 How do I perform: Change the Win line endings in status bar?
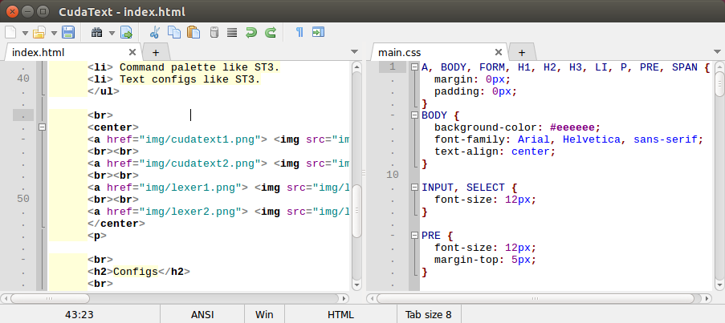click(x=264, y=315)
